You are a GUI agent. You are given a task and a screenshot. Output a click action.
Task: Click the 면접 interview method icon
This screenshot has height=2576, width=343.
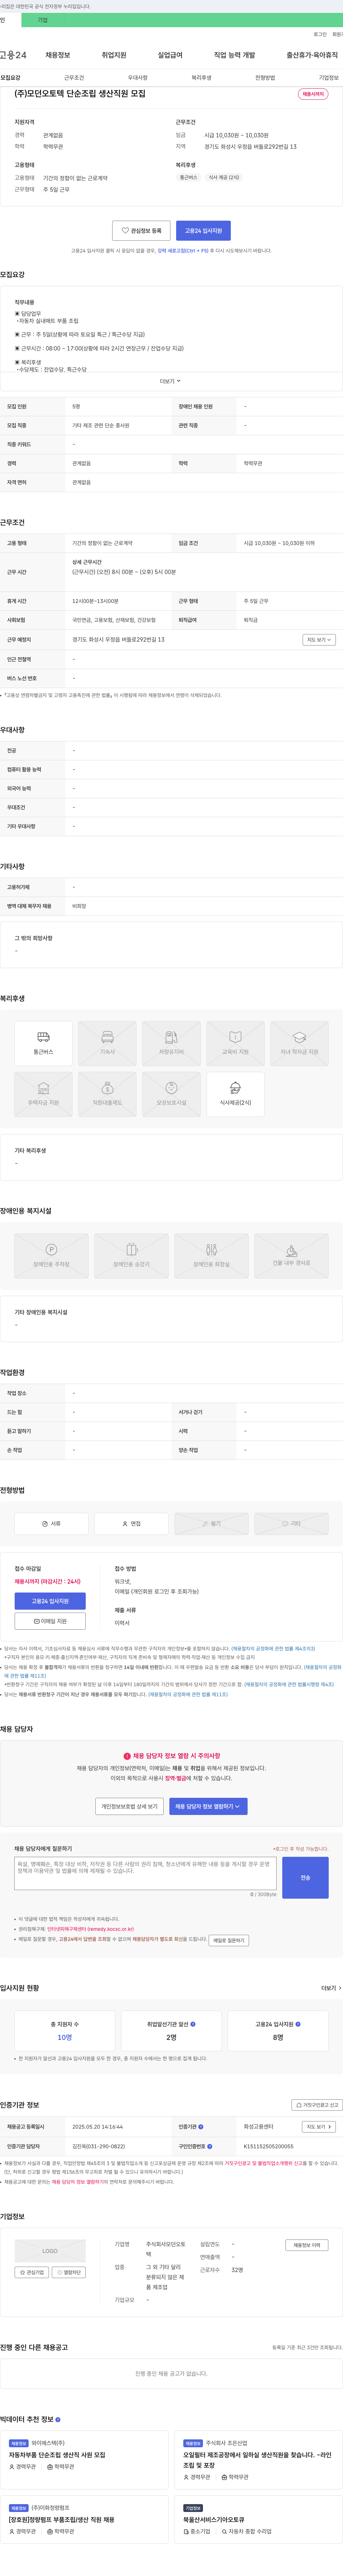pos(131,1523)
